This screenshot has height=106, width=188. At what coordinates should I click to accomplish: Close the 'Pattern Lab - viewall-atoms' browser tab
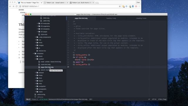click(67, 3)
